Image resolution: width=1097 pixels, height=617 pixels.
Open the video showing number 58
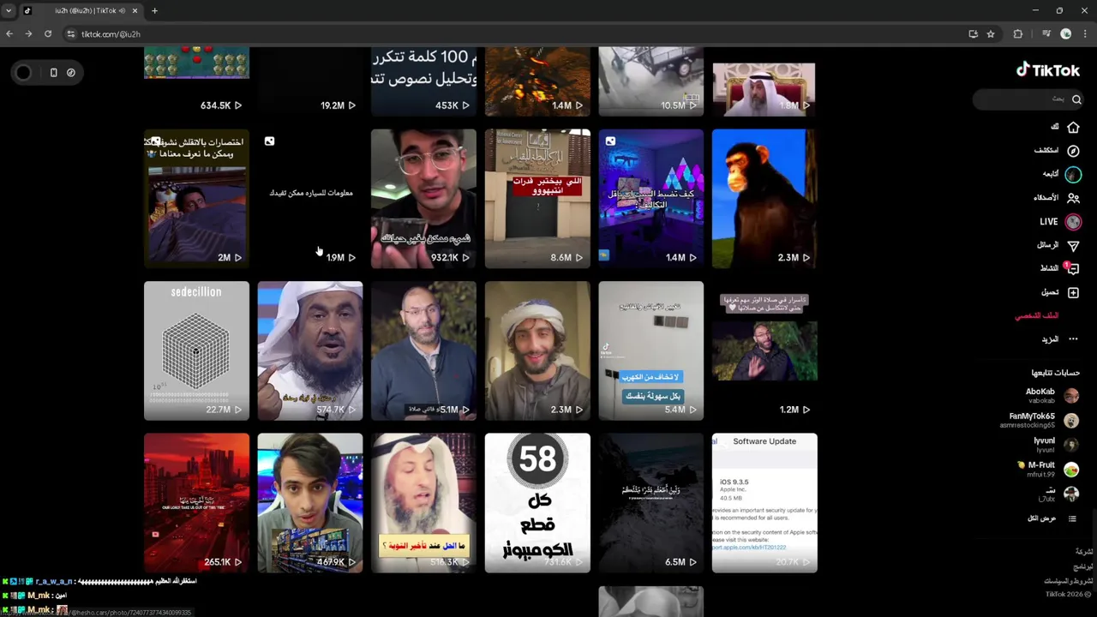(537, 503)
